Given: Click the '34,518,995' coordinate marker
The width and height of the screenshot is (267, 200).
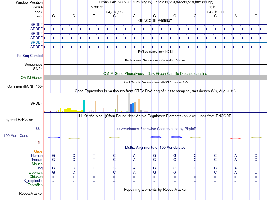Looking at the screenshot, I should [x=115, y=12].
